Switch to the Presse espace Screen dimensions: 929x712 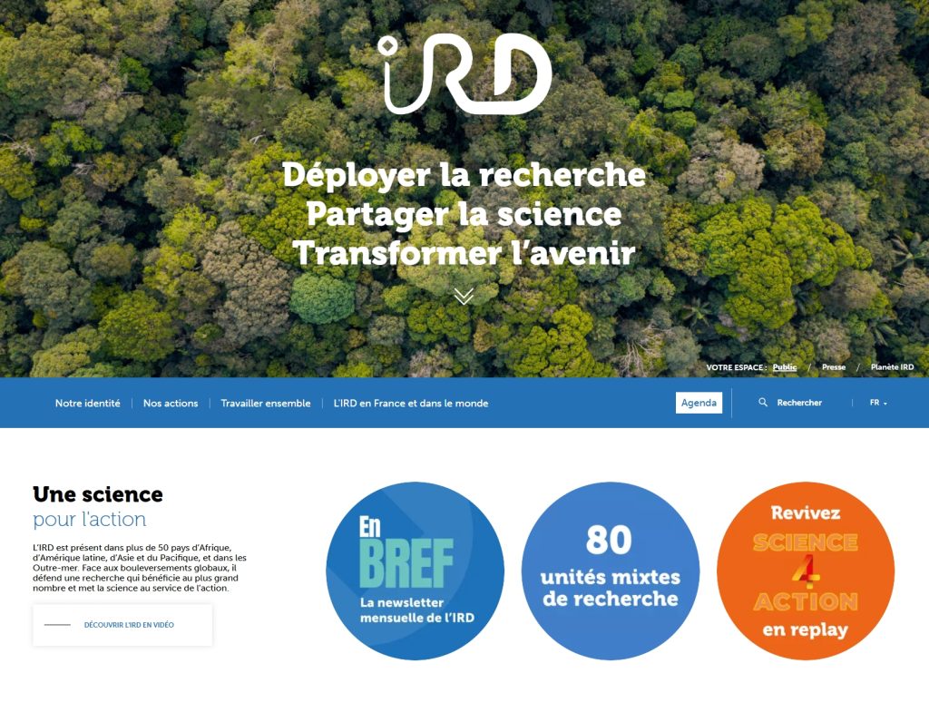point(834,367)
